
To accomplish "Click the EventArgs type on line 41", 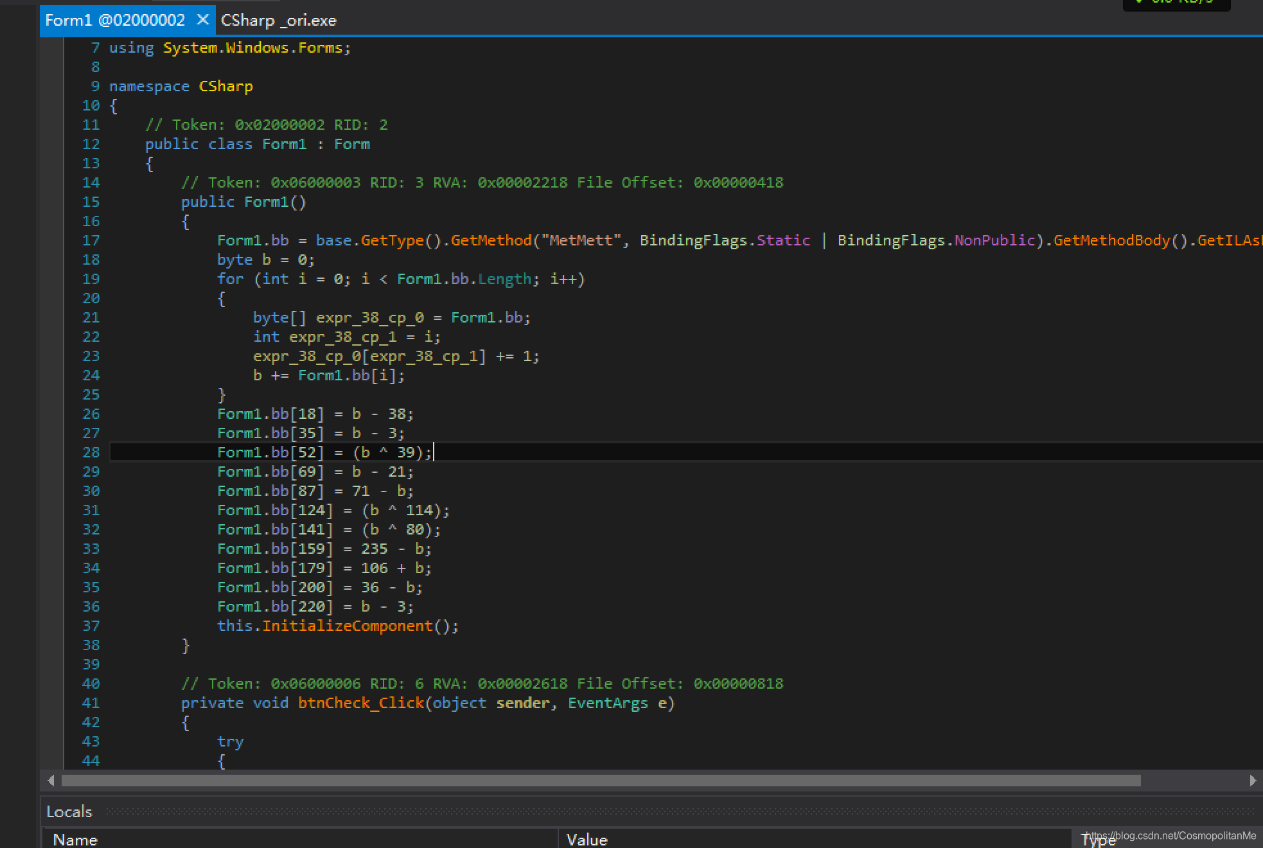I will [608, 703].
